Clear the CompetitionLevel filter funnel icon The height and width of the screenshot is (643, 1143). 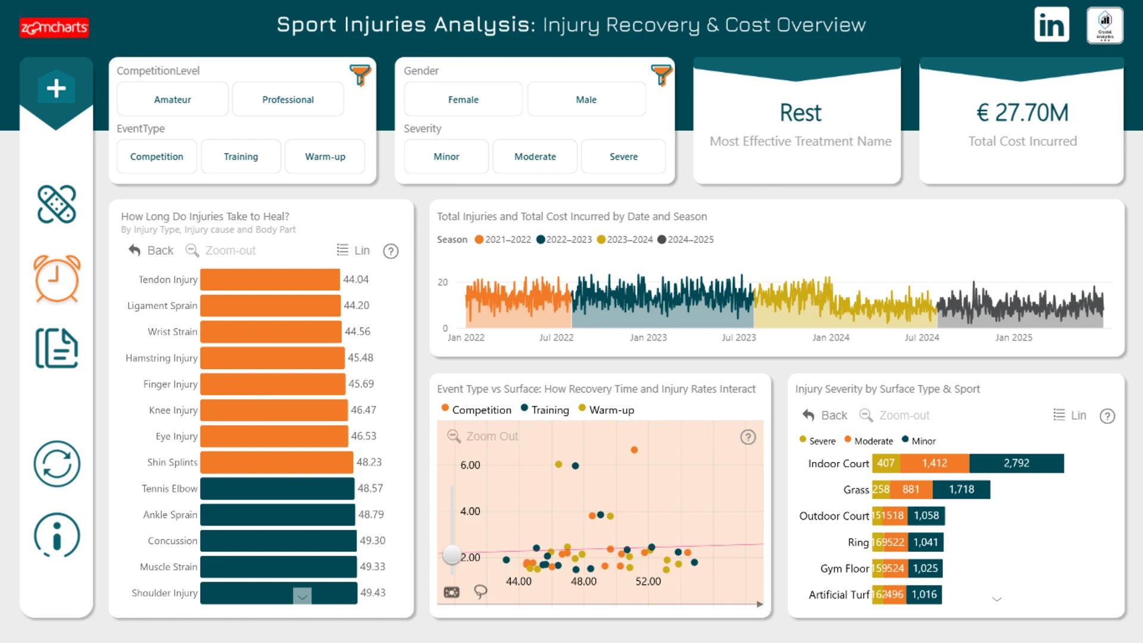(360, 75)
